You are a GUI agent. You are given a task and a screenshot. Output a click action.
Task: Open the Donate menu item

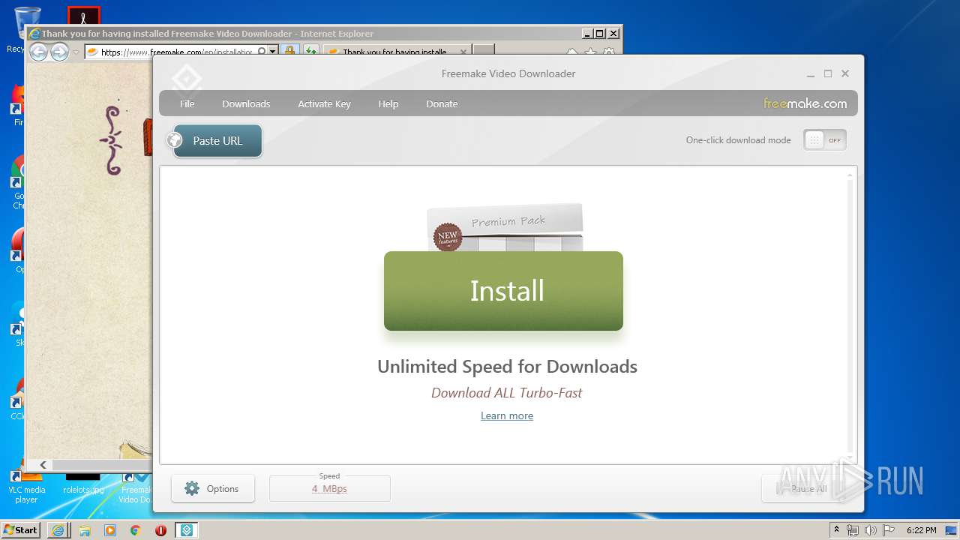coord(442,103)
